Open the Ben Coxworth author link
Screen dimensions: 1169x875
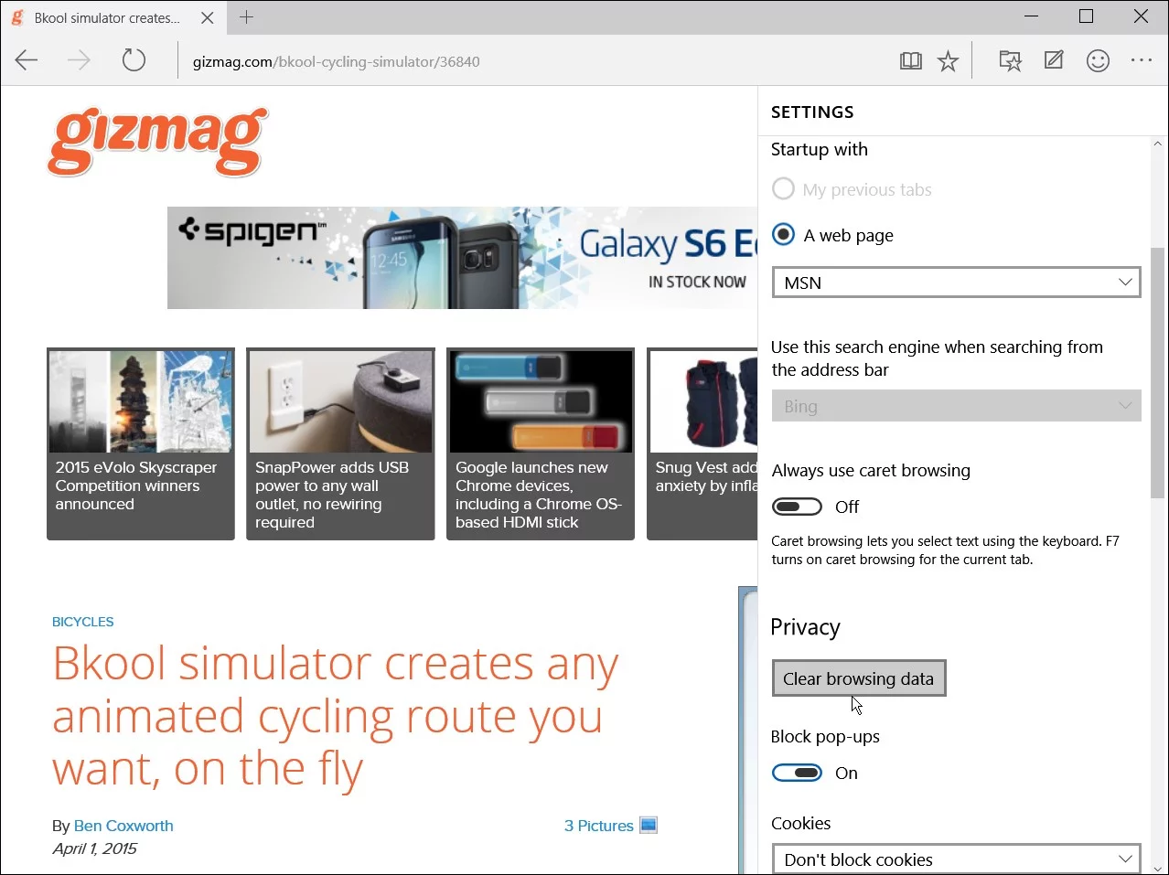pos(123,825)
